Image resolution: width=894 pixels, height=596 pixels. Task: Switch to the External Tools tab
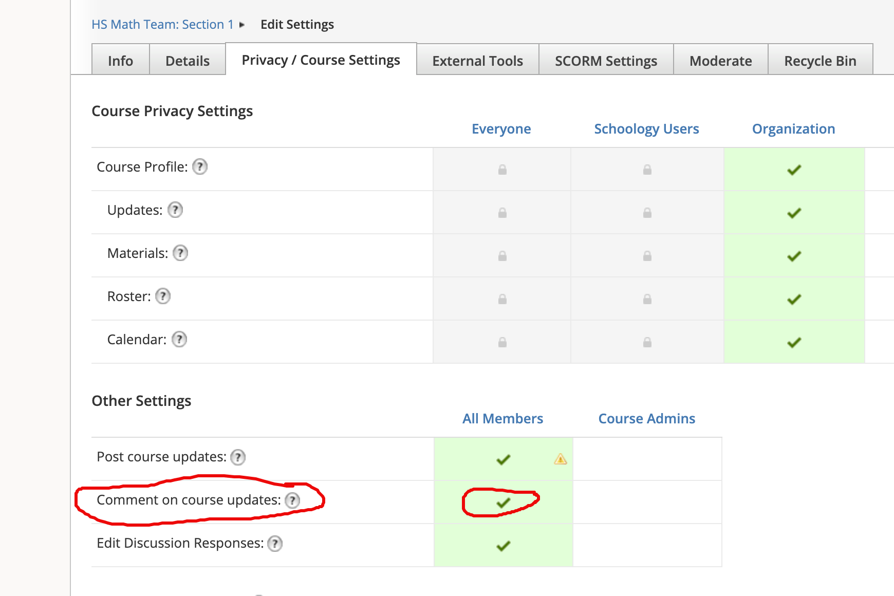pos(478,60)
